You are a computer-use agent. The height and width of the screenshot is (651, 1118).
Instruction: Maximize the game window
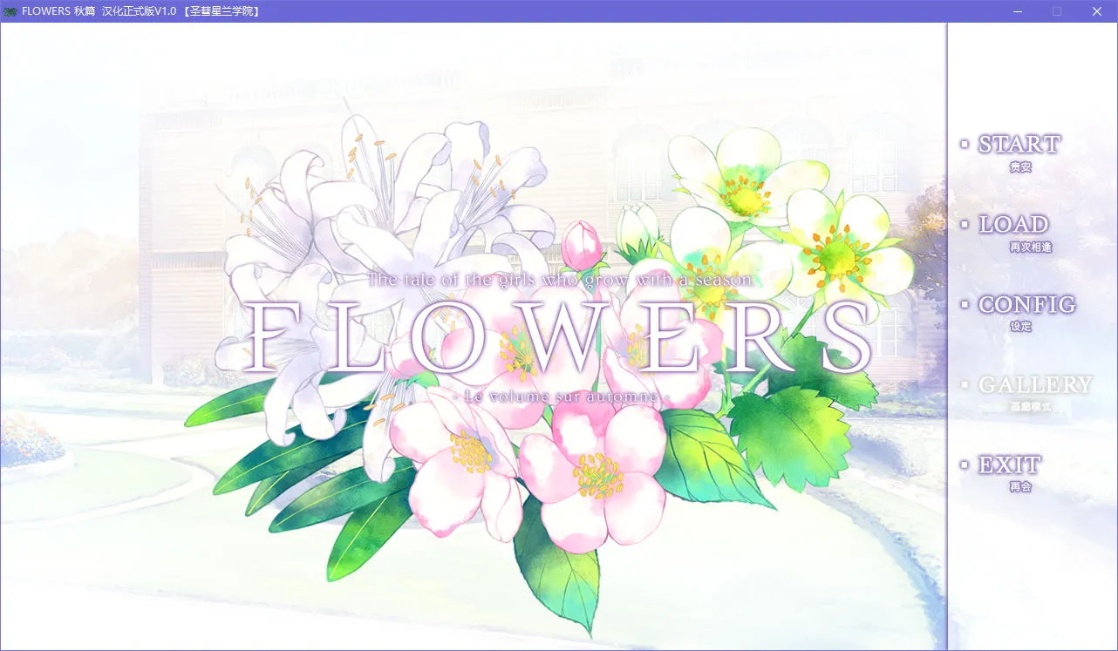pyautogui.click(x=1057, y=11)
